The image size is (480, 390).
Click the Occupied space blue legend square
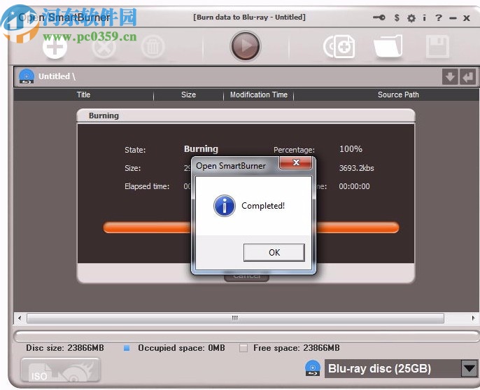pos(127,348)
